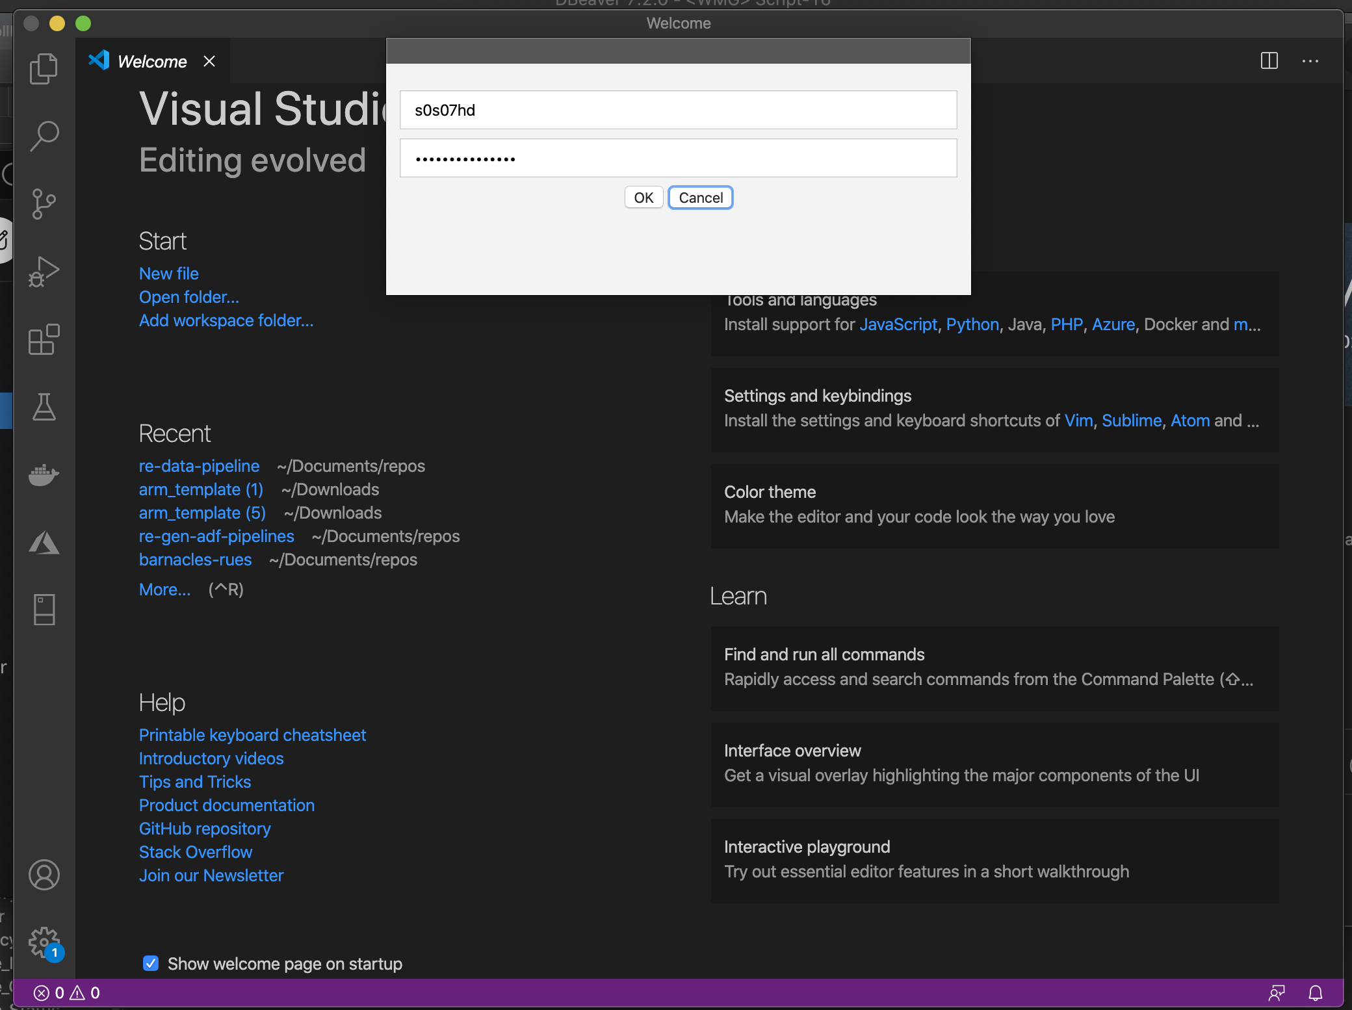This screenshot has width=1352, height=1010.
Task: Open the Search view icon
Action: point(44,136)
